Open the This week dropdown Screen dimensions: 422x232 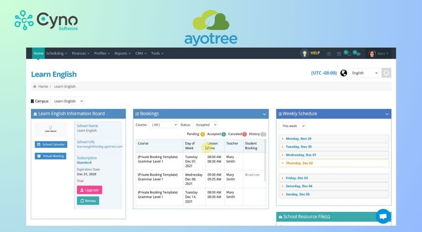292,126
